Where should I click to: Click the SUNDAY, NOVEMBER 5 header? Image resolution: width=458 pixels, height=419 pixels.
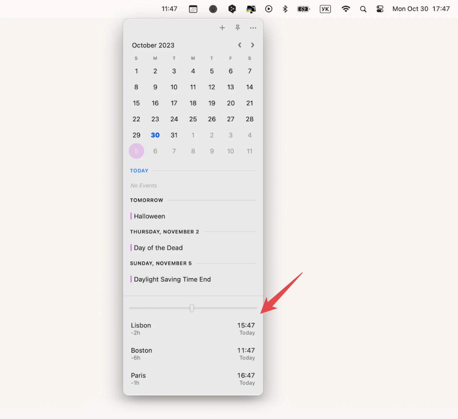tap(161, 263)
